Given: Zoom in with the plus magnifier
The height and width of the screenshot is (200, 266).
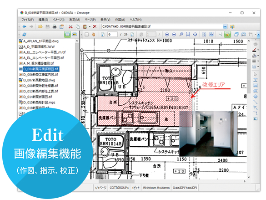Looking at the screenshot, I should 167,35.
